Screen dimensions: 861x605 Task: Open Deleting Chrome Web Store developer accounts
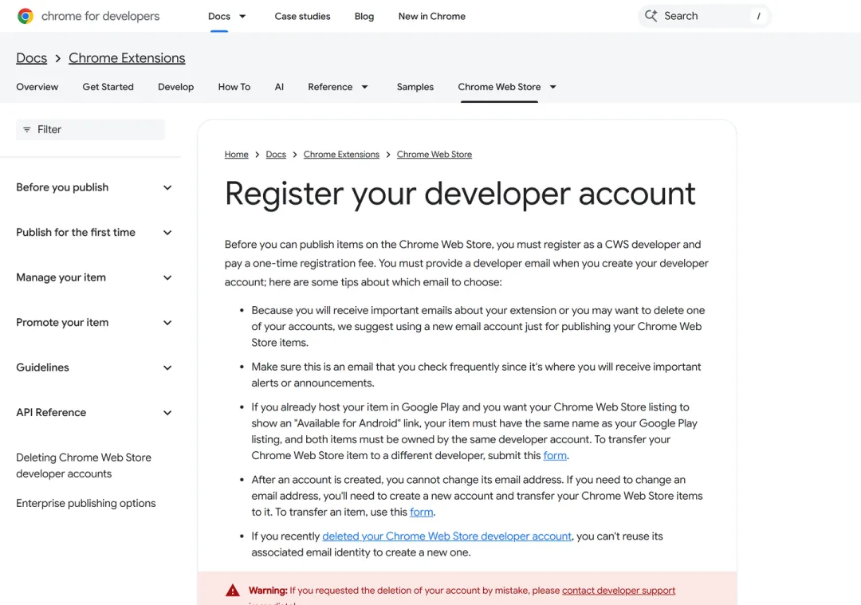[84, 466]
